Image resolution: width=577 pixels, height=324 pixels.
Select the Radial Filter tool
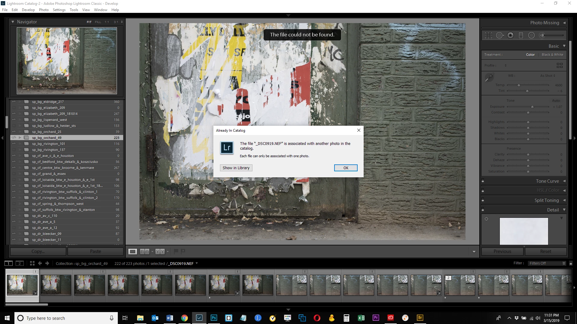click(x=531, y=35)
